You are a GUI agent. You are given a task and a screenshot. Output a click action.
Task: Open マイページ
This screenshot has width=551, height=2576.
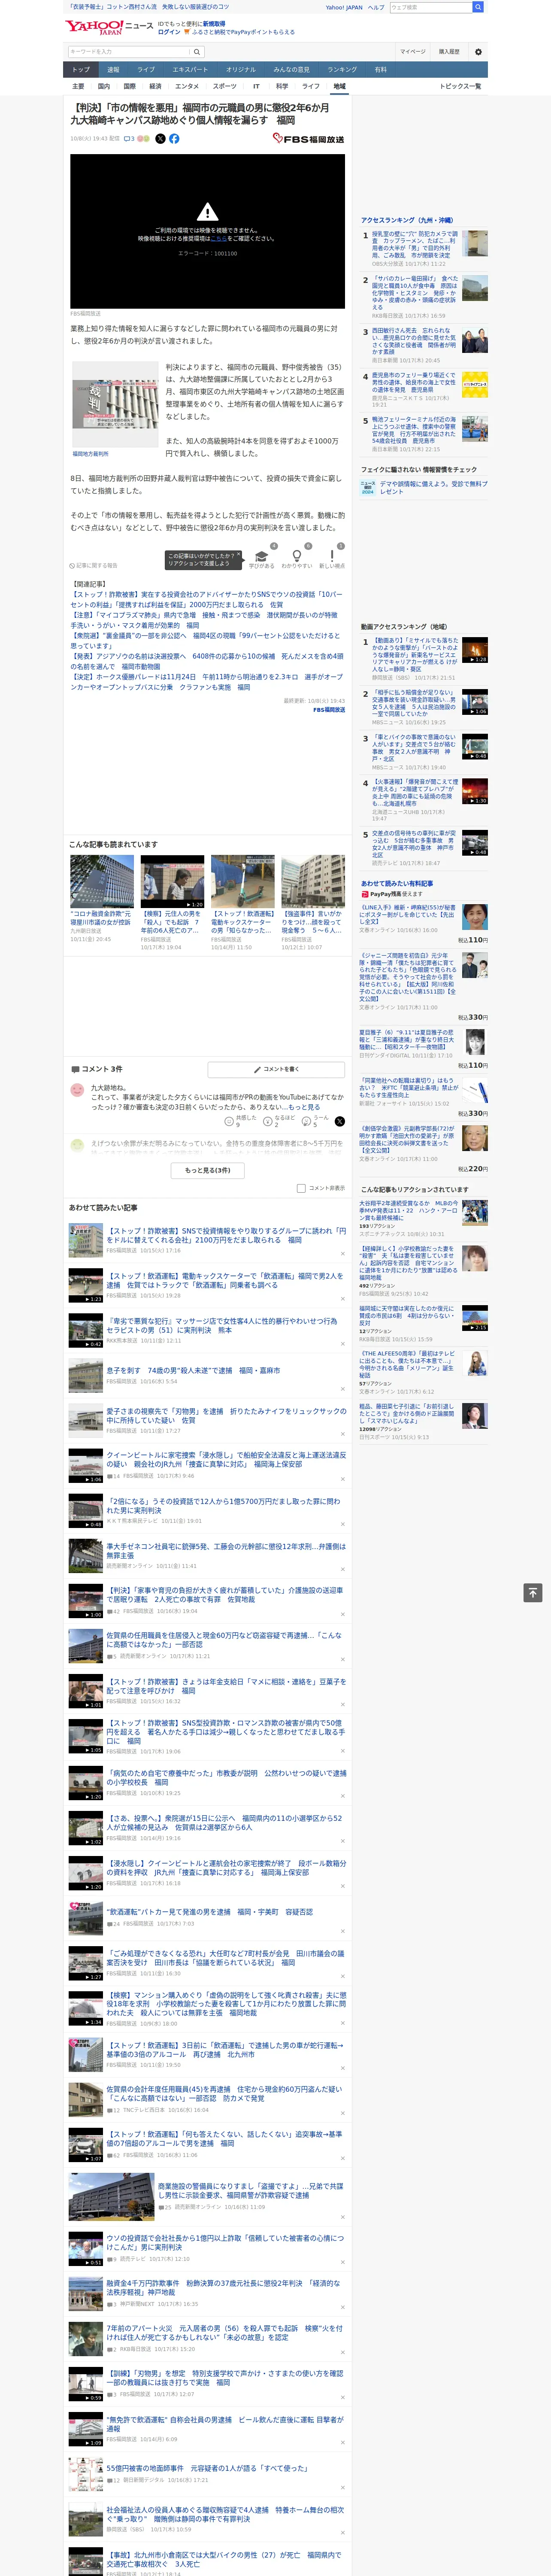[x=412, y=52]
